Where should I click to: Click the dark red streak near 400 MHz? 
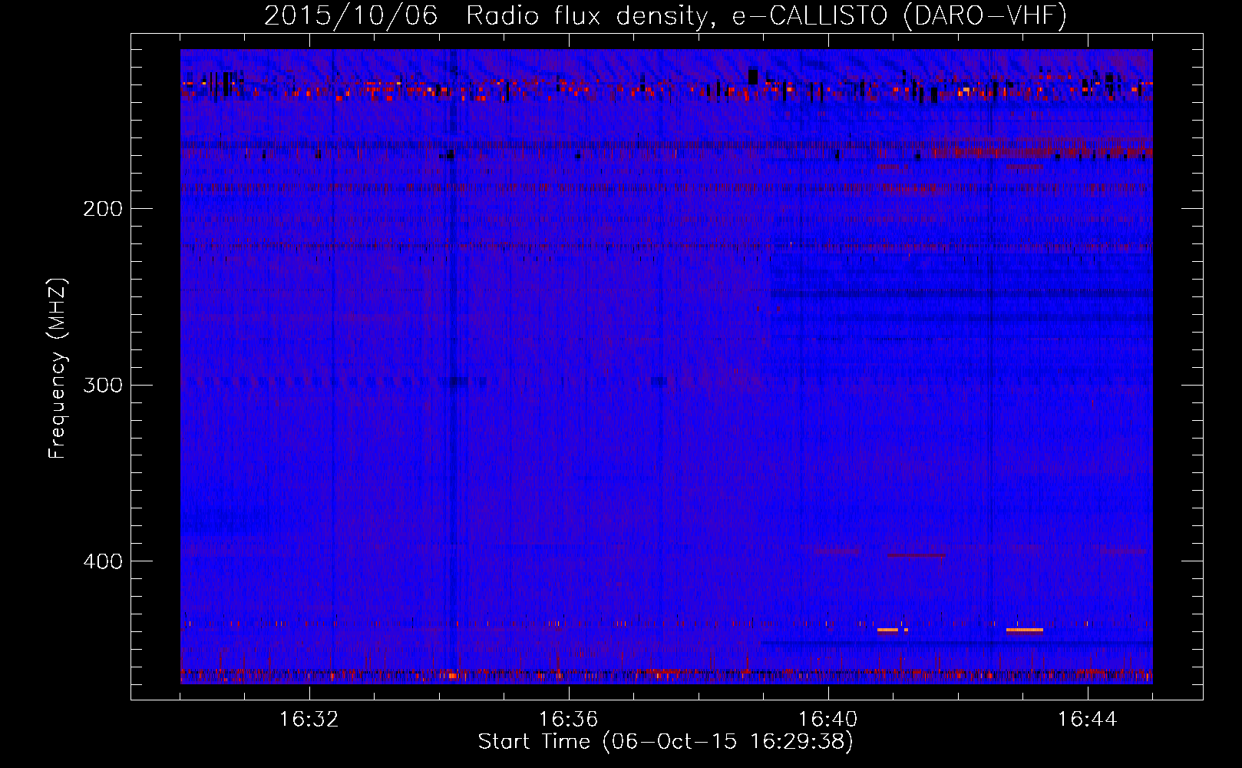[x=916, y=555]
